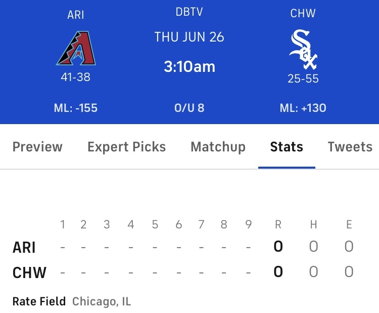The height and width of the screenshot is (313, 379).
Task: Tap the ARI moneyline -155
Action: point(76,108)
